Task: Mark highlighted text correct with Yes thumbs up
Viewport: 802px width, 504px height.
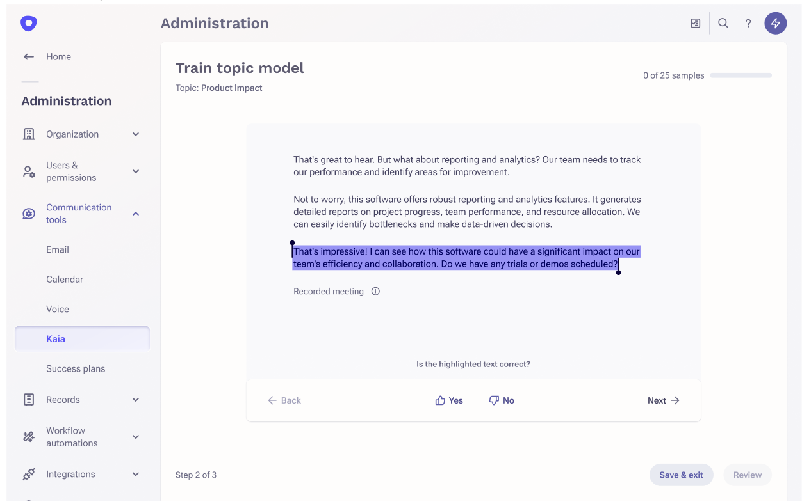Action: (449, 400)
